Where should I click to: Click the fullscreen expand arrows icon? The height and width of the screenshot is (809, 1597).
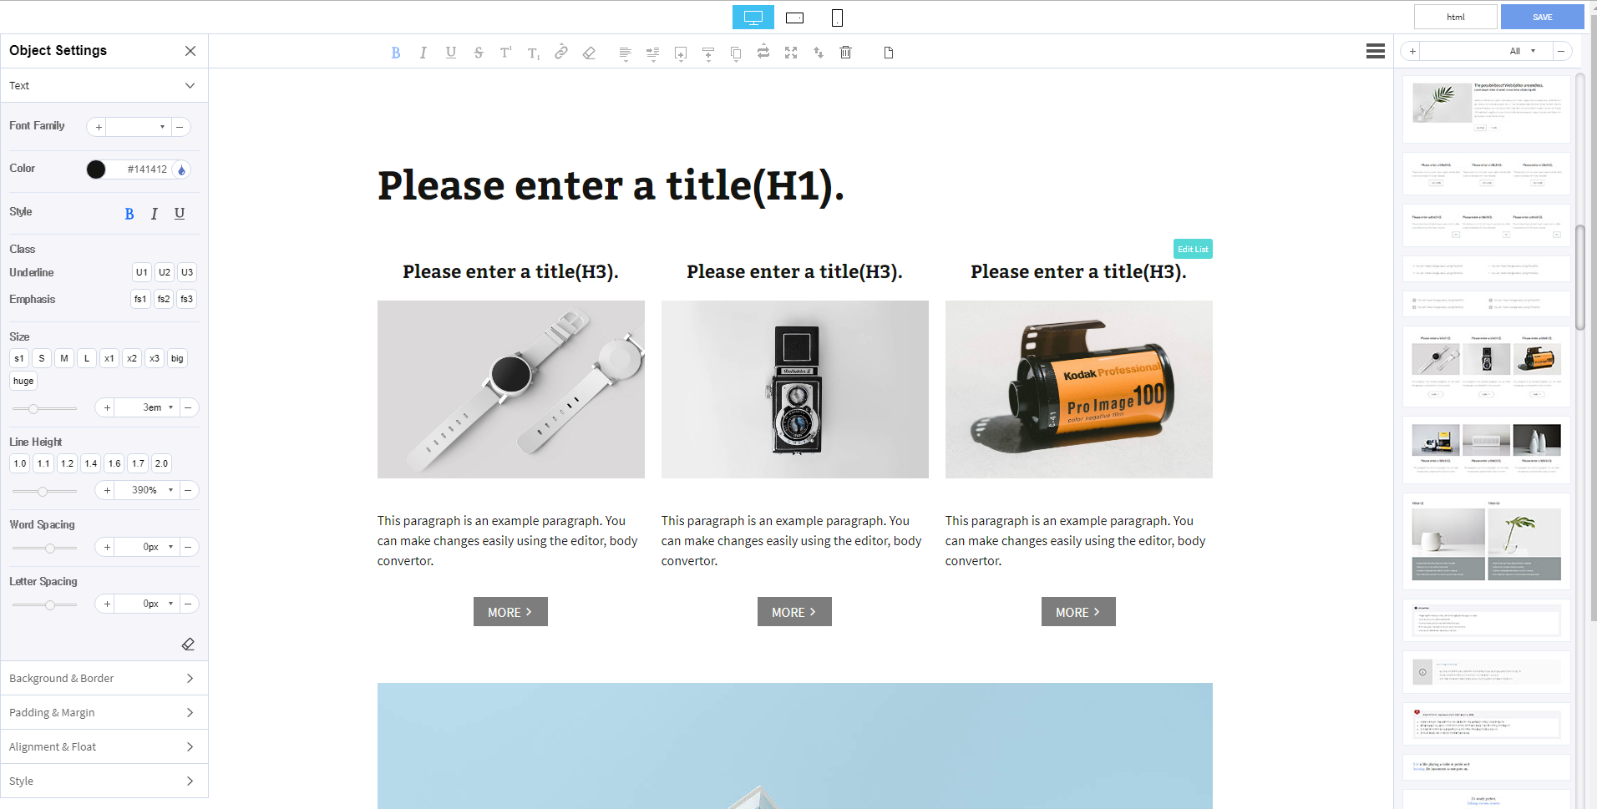(791, 53)
